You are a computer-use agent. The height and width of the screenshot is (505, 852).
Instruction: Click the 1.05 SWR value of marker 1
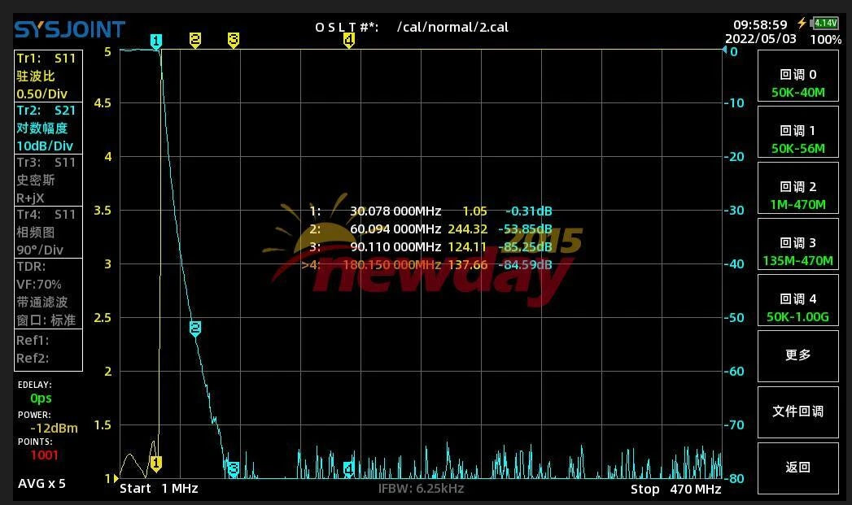475,211
